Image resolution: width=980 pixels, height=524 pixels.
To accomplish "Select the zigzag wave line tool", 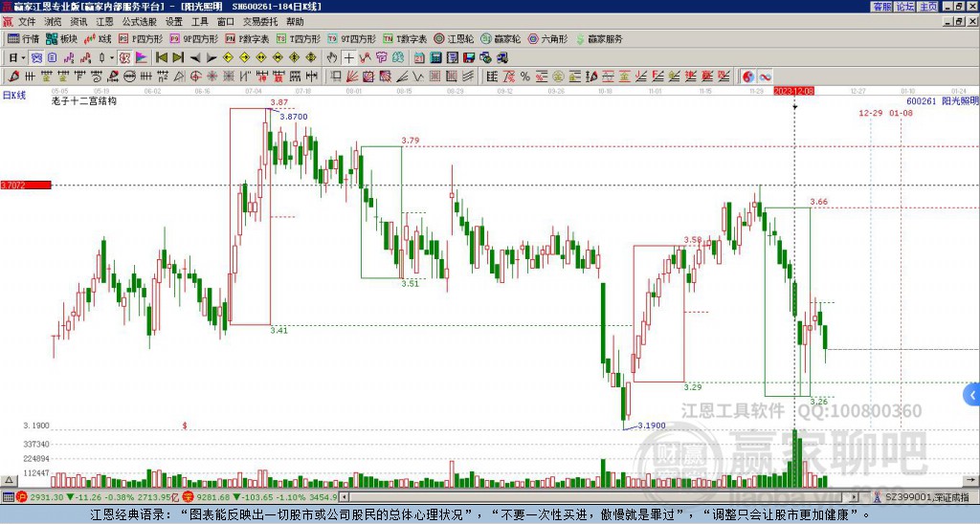I will click(418, 76).
